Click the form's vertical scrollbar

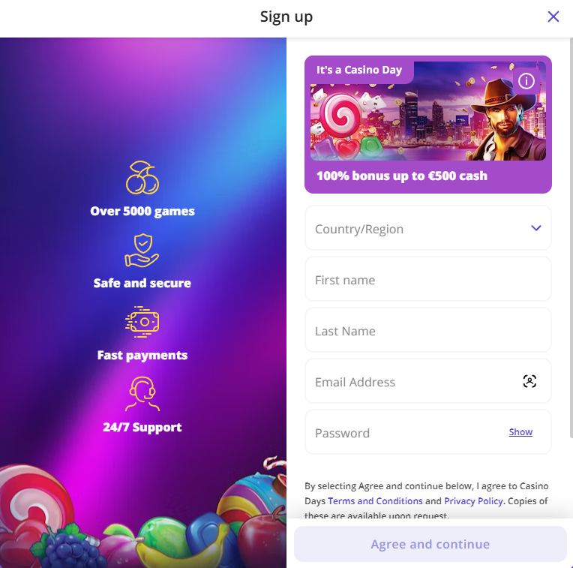[571, 238]
